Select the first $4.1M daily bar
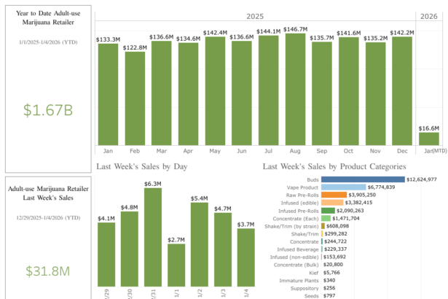Image resolution: width=448 pixels, height=299 pixels. tap(106, 255)
